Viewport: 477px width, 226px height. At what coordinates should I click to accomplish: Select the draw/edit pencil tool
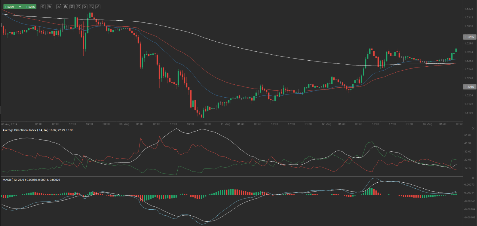tap(91, 7)
